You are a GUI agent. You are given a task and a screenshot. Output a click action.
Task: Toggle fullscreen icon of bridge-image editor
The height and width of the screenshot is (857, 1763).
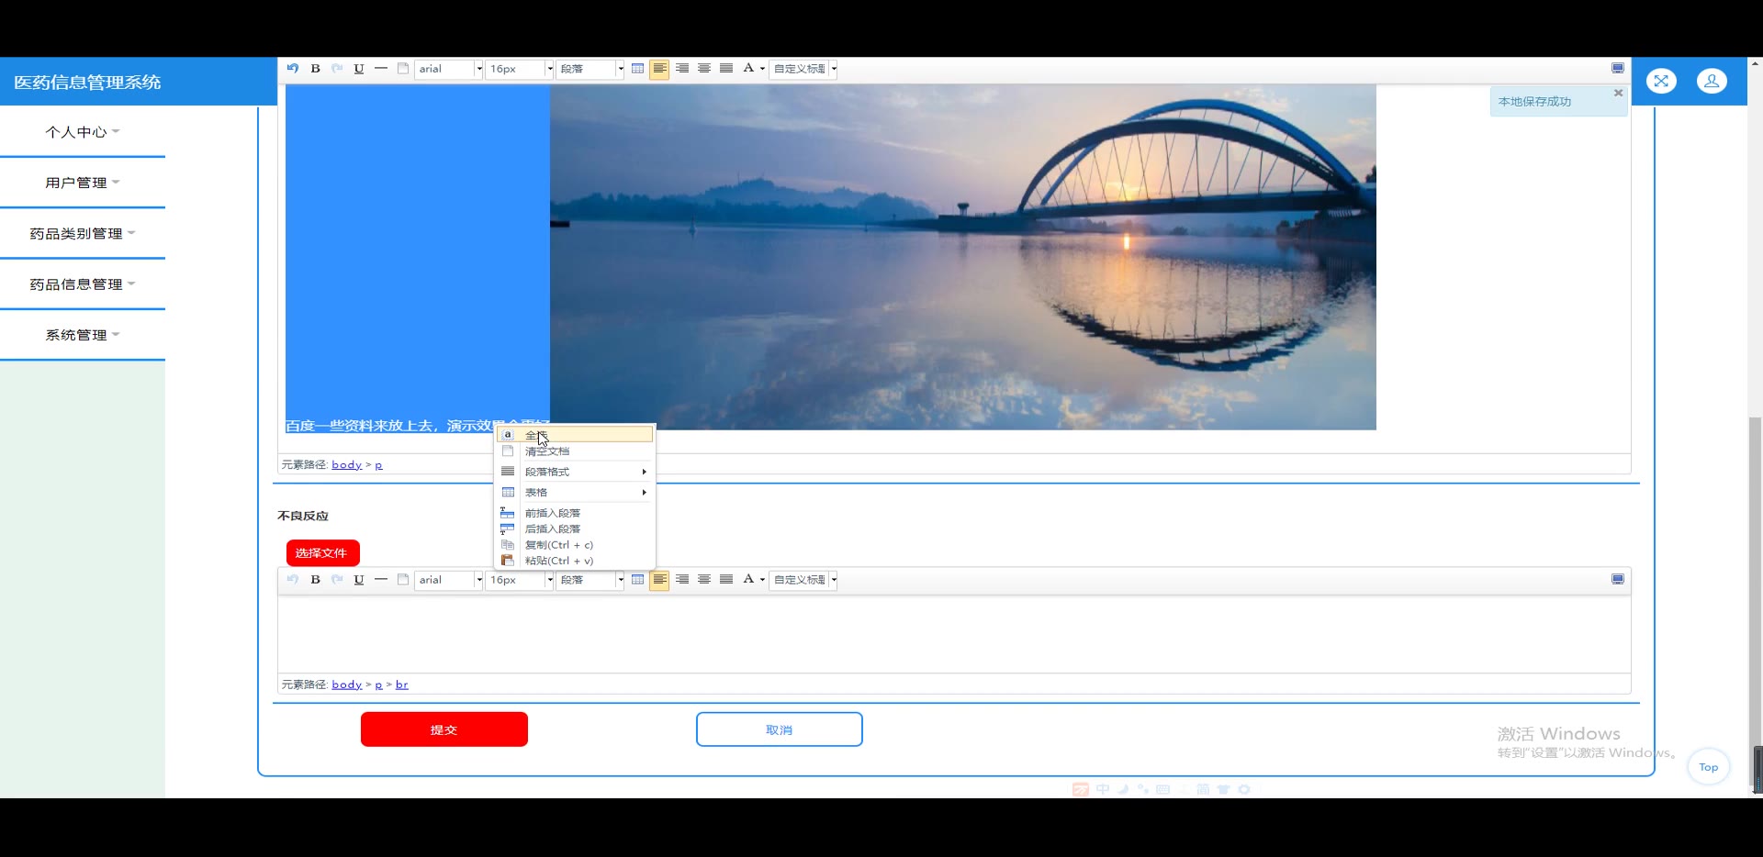point(1618,69)
